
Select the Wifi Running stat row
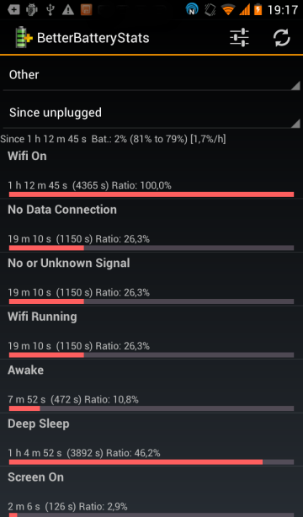click(151, 333)
